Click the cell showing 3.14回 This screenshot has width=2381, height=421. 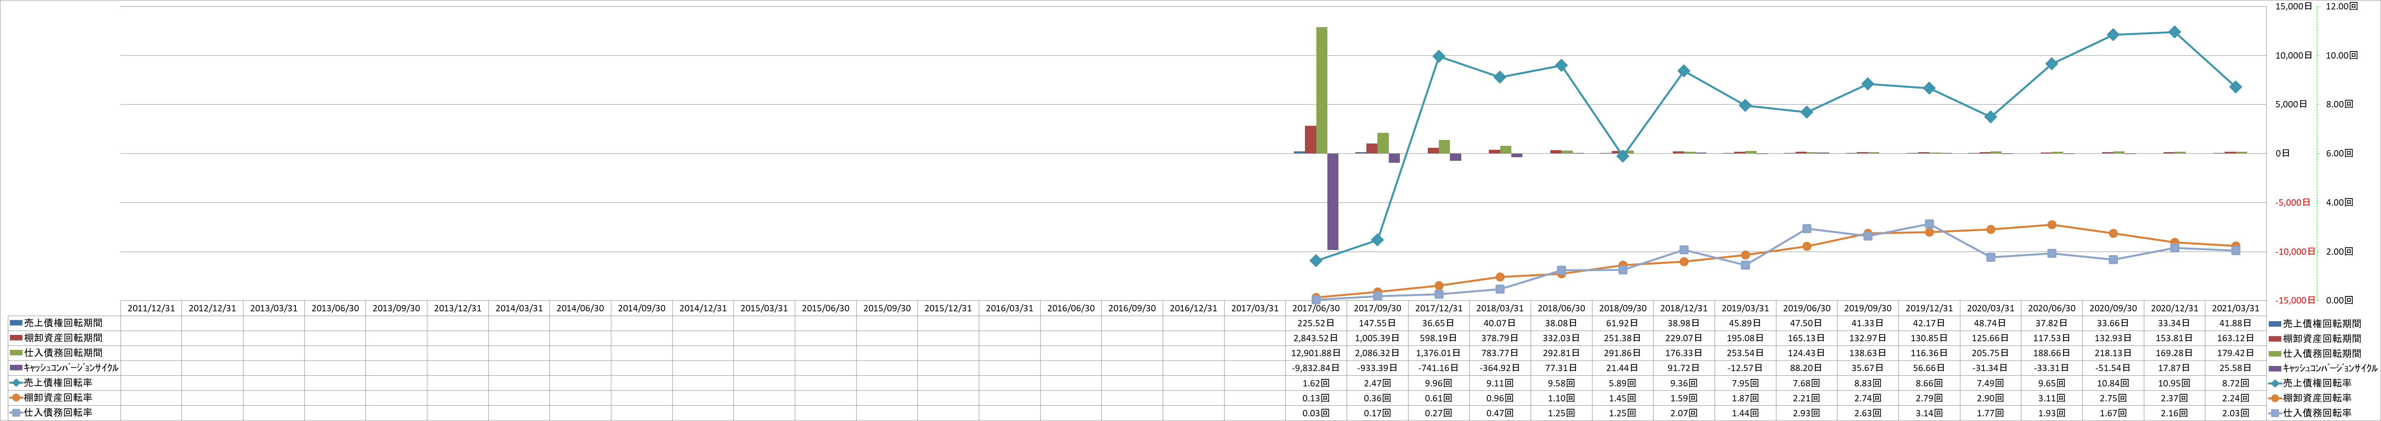(1929, 412)
